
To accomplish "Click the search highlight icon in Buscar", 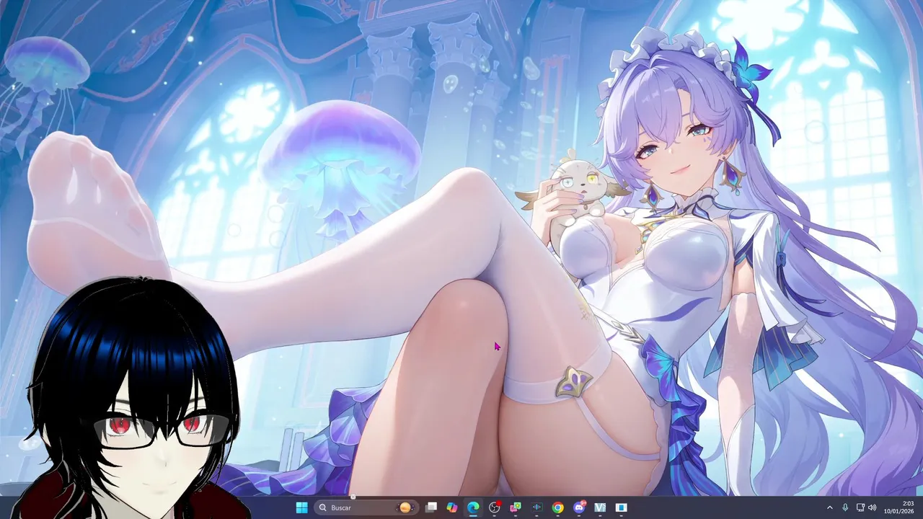I will [x=405, y=507].
